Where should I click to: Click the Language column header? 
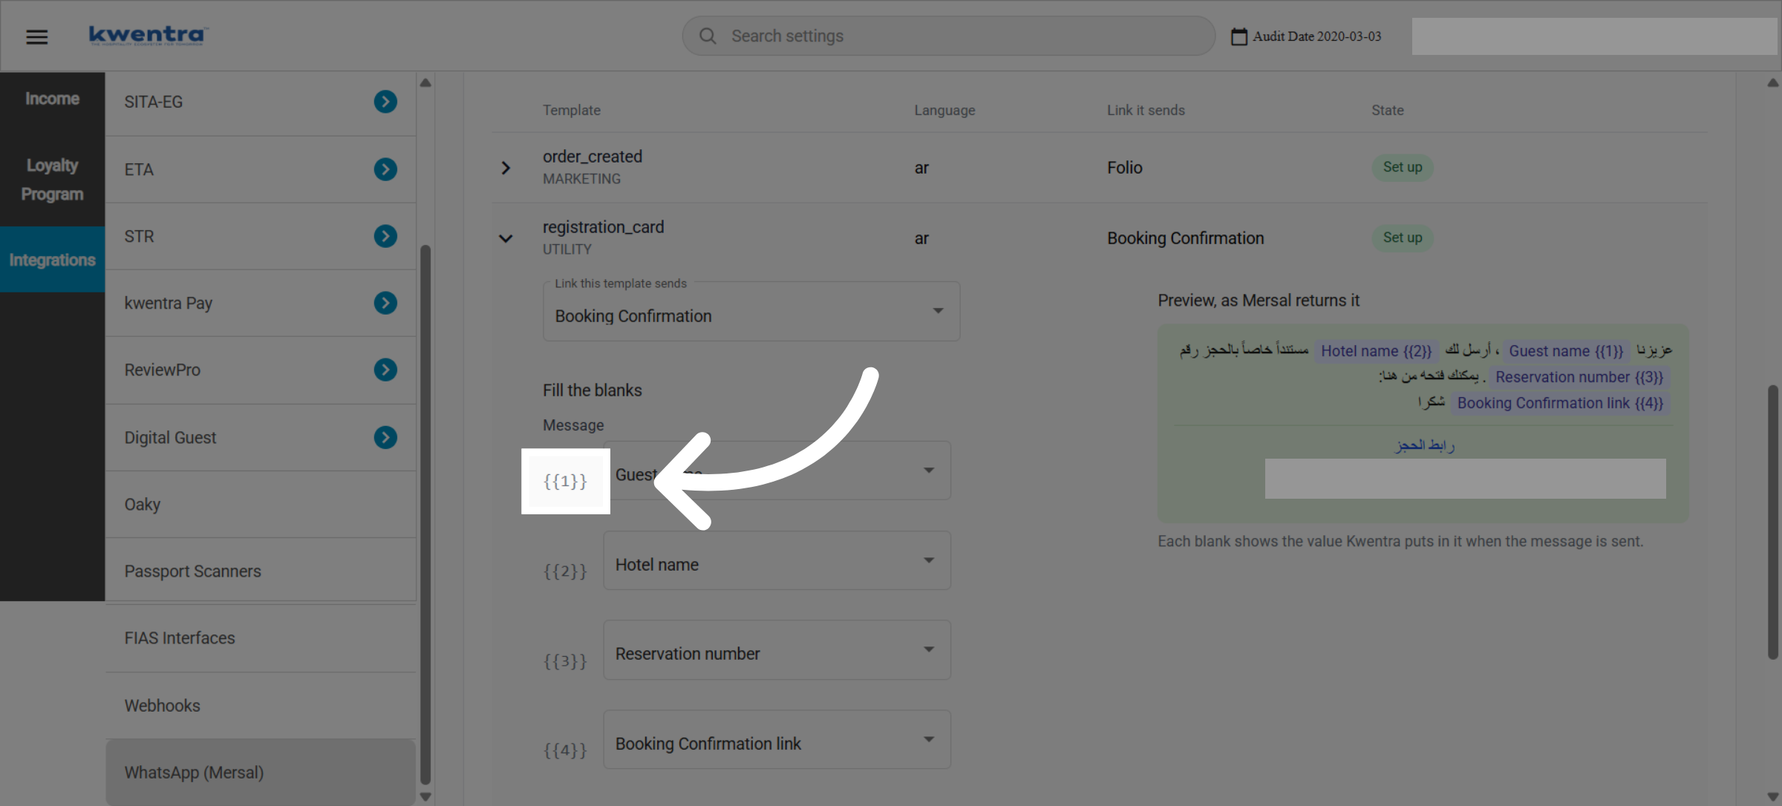[x=944, y=110]
